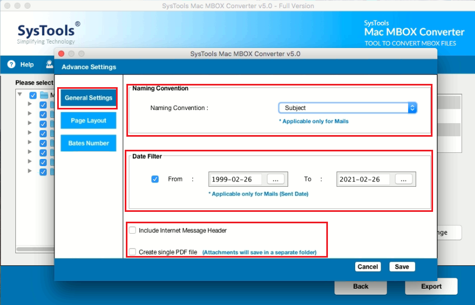The height and width of the screenshot is (305, 475).
Task: Open the General Settings tab
Action: pos(88,98)
